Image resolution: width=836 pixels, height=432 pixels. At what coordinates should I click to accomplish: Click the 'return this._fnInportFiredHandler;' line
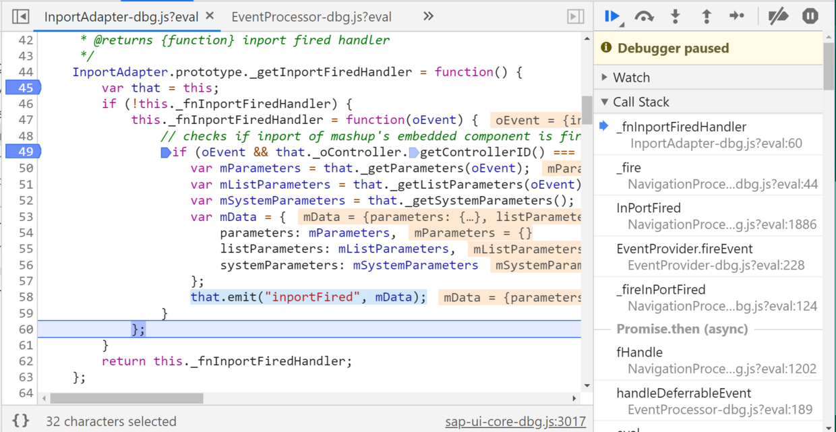(x=227, y=361)
